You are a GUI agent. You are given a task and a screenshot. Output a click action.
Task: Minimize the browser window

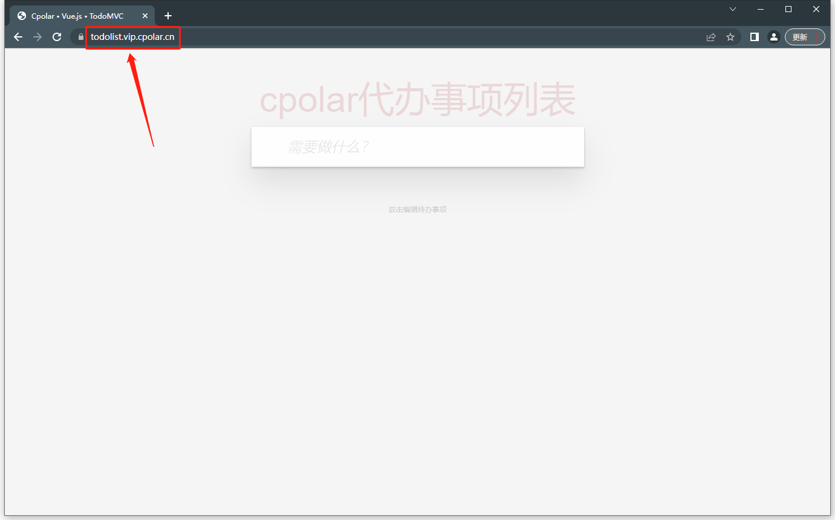(x=760, y=9)
